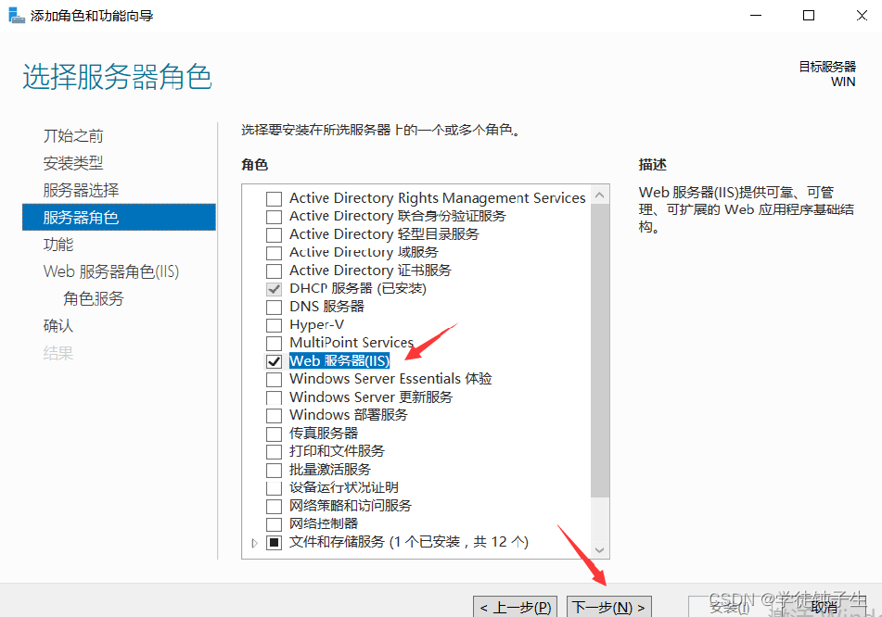Check the 传真服务器 checkbox
The width and height of the screenshot is (882, 617).
pos(274,434)
